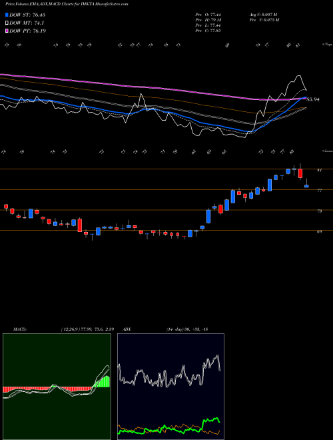The image size is (333, 440).
Task: Click the 'Pre L: 77.44' value
Action: (x=208, y=25)
